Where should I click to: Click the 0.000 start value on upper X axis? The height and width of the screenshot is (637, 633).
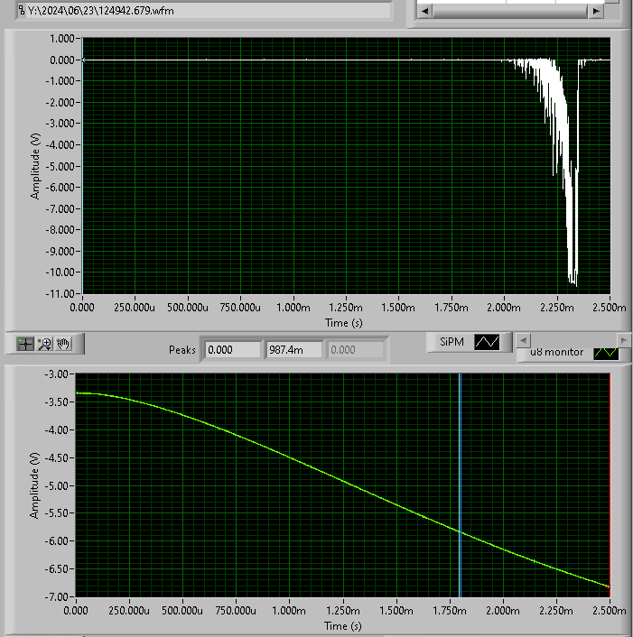click(82, 308)
